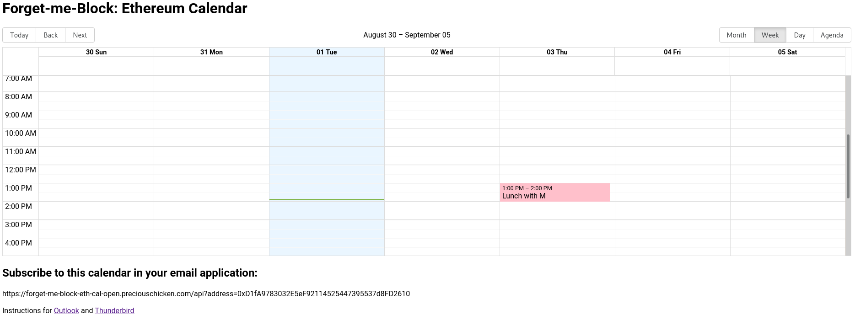Open Outlook subscription instructions link
855x315 pixels.
(x=66, y=310)
